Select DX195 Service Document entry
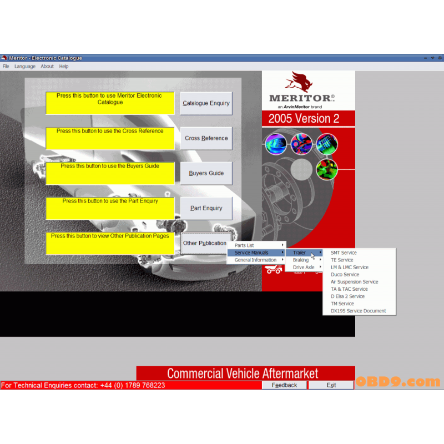The image size is (444, 444). pyautogui.click(x=360, y=311)
